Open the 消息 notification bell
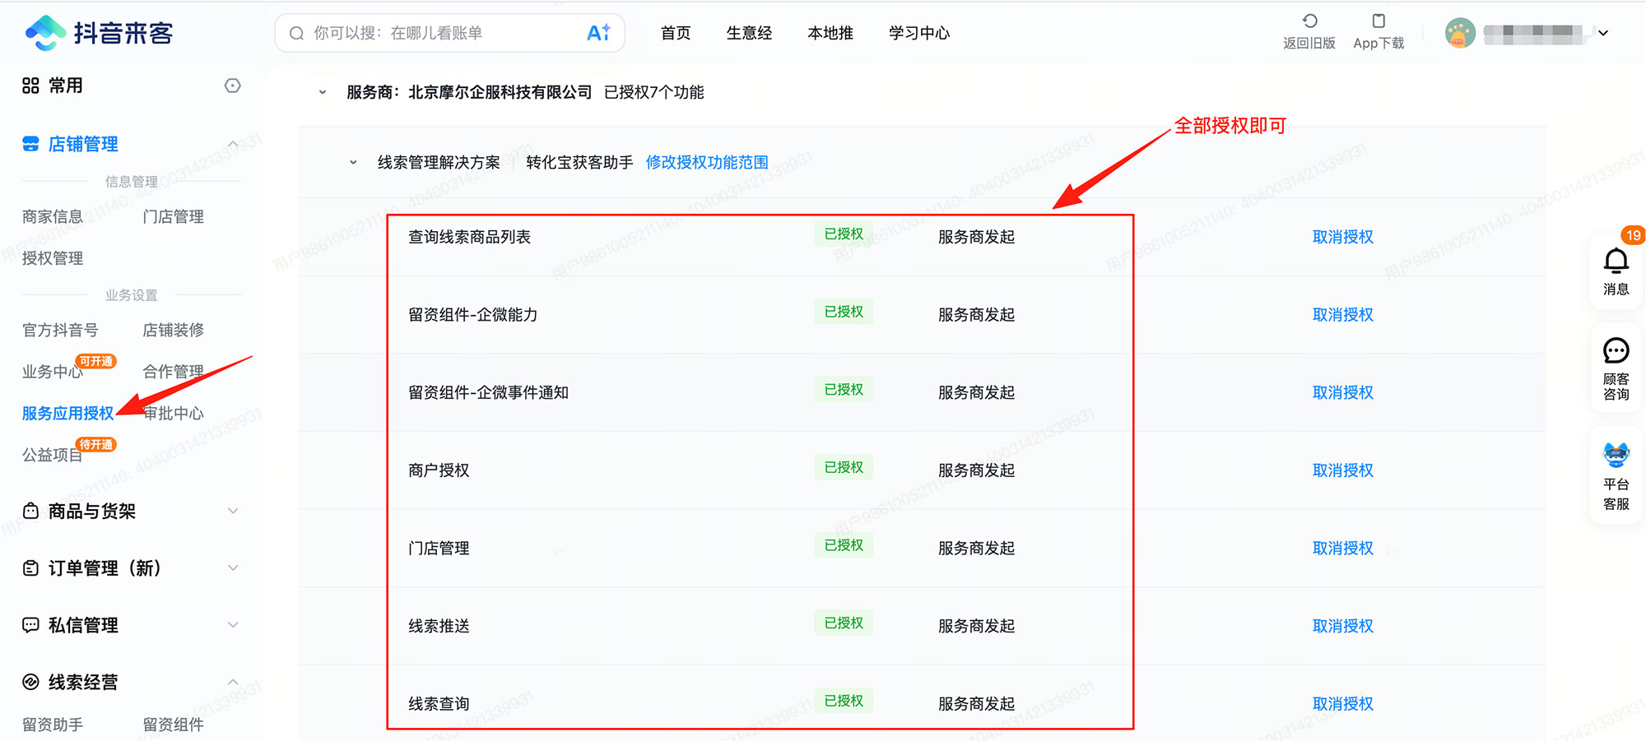This screenshot has width=1646, height=741. click(x=1616, y=262)
